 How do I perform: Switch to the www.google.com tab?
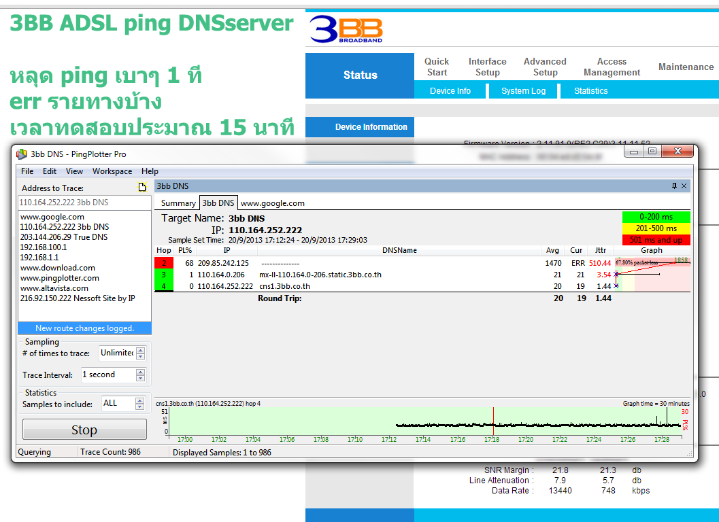click(273, 203)
